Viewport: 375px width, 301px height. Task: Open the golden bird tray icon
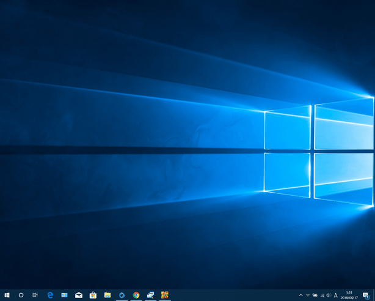point(308,295)
